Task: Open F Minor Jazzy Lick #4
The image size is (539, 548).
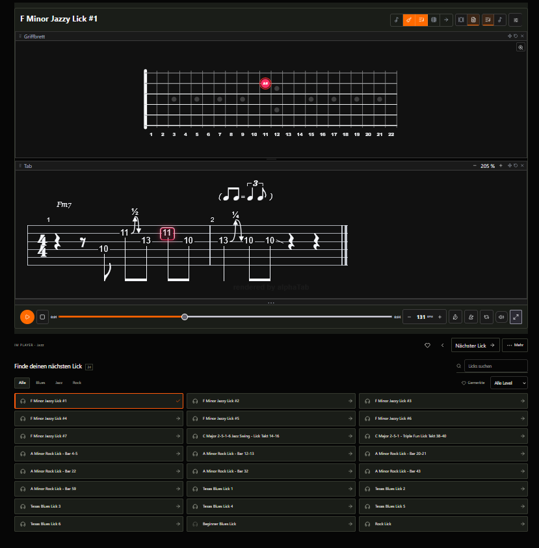Action: pos(99,418)
